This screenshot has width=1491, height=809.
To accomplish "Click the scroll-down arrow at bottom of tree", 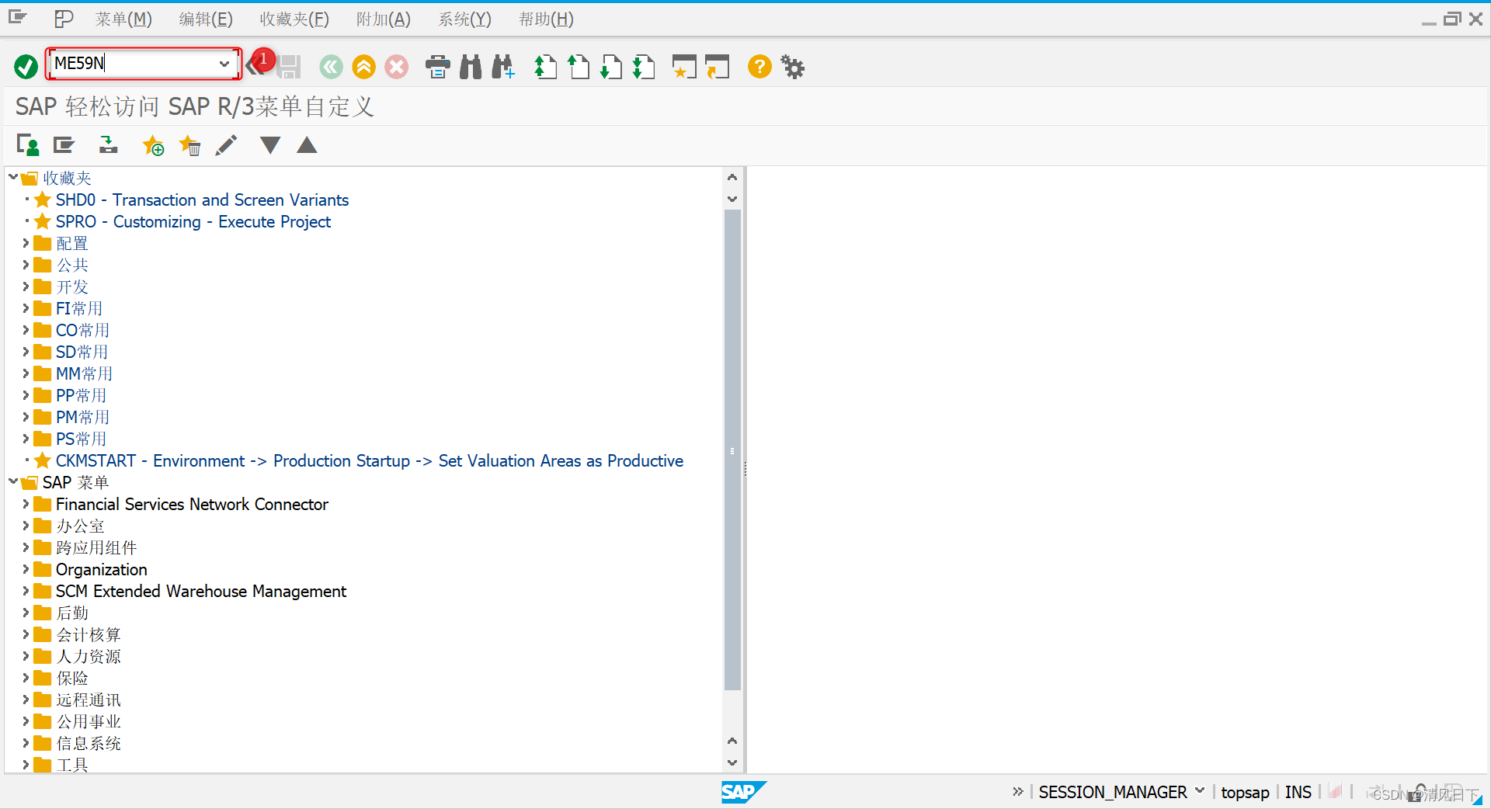I will click(732, 763).
